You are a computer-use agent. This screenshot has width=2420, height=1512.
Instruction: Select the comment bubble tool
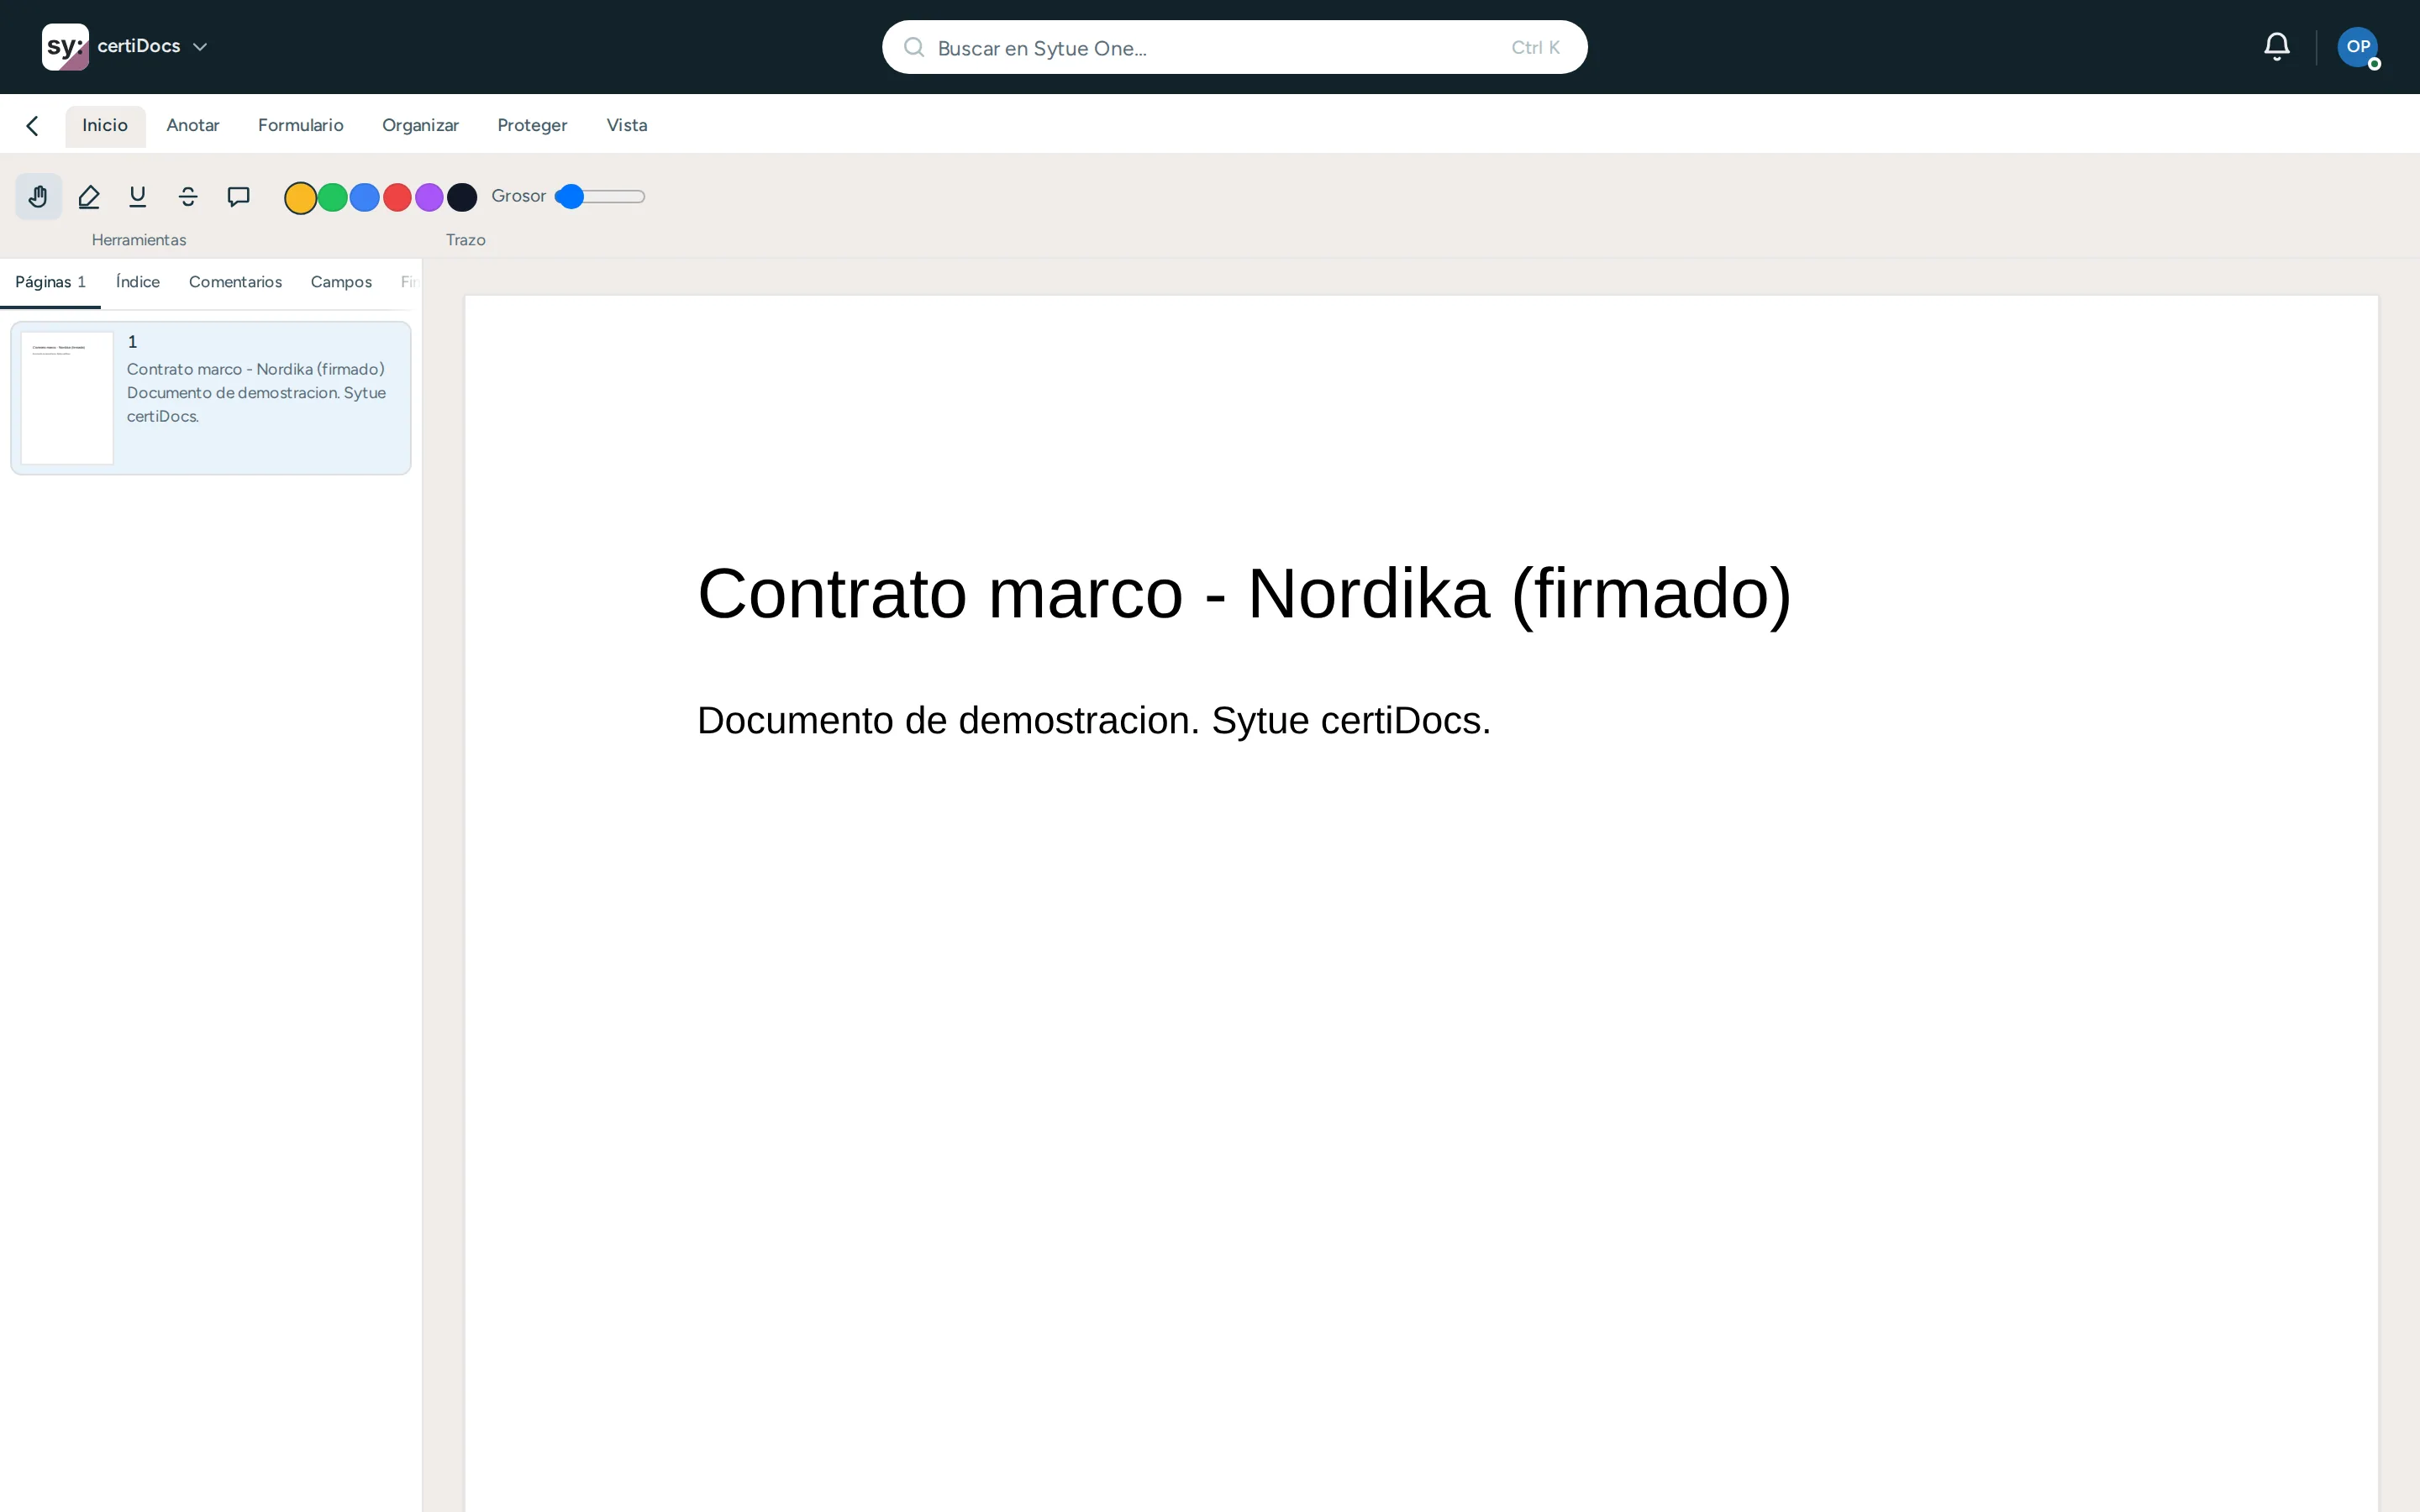[238, 196]
